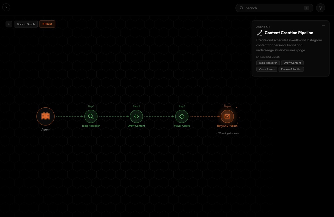Image resolution: width=334 pixels, height=217 pixels.
Task: Select the Topic Research skill tag
Action: point(268,63)
